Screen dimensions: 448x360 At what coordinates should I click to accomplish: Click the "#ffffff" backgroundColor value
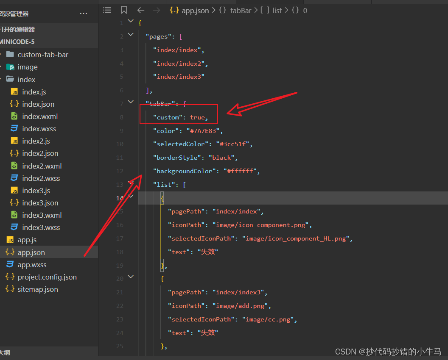240,171
